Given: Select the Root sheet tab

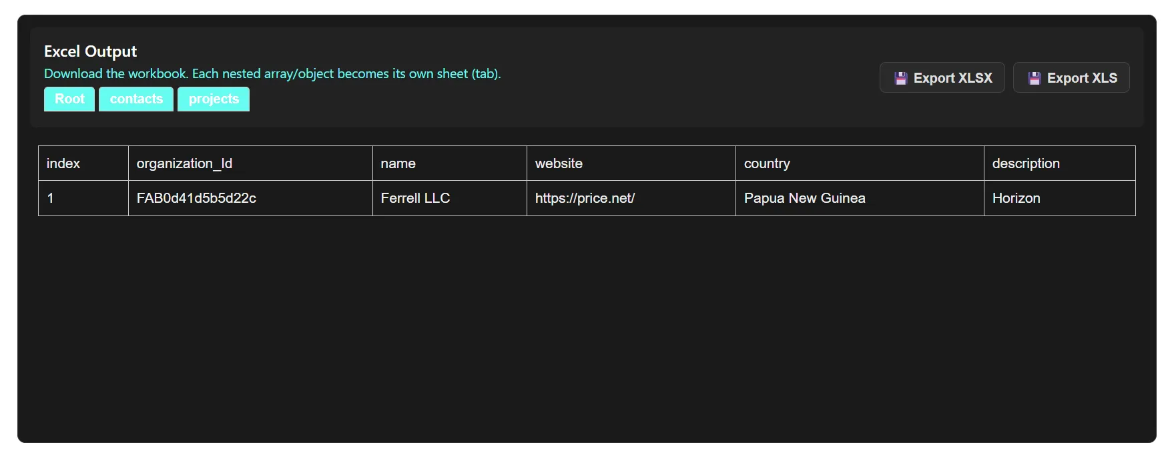Looking at the screenshot, I should click(x=69, y=99).
